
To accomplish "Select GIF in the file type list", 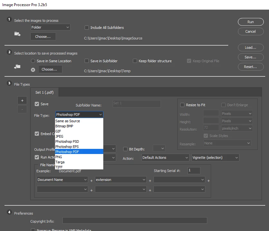I will 79,131.
